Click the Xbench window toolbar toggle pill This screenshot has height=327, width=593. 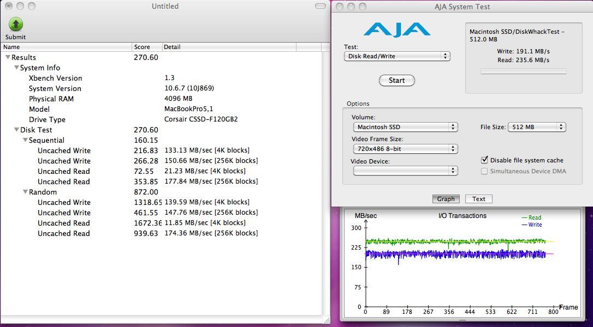click(321, 6)
